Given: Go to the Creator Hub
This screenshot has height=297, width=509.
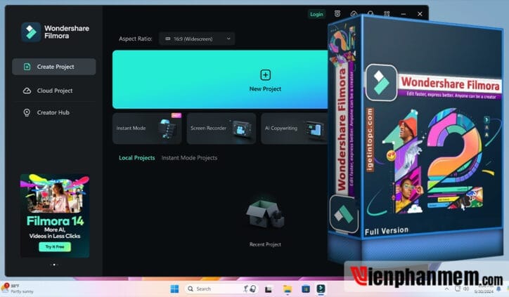Looking at the screenshot, I should tap(54, 112).
